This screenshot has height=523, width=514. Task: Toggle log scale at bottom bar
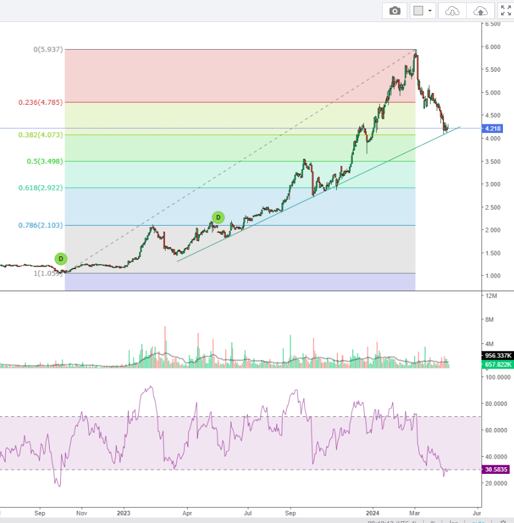pos(454,522)
